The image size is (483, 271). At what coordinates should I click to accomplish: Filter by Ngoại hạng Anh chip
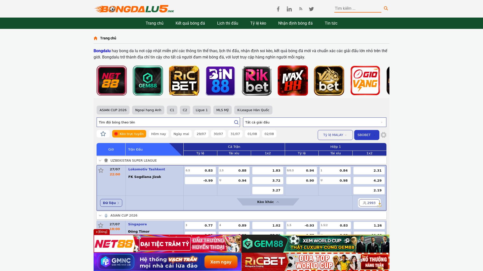[x=148, y=110]
